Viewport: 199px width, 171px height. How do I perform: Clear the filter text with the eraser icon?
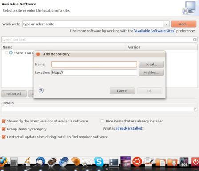point(195,40)
